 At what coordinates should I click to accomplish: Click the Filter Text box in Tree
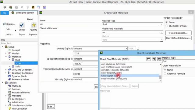point(19,43)
